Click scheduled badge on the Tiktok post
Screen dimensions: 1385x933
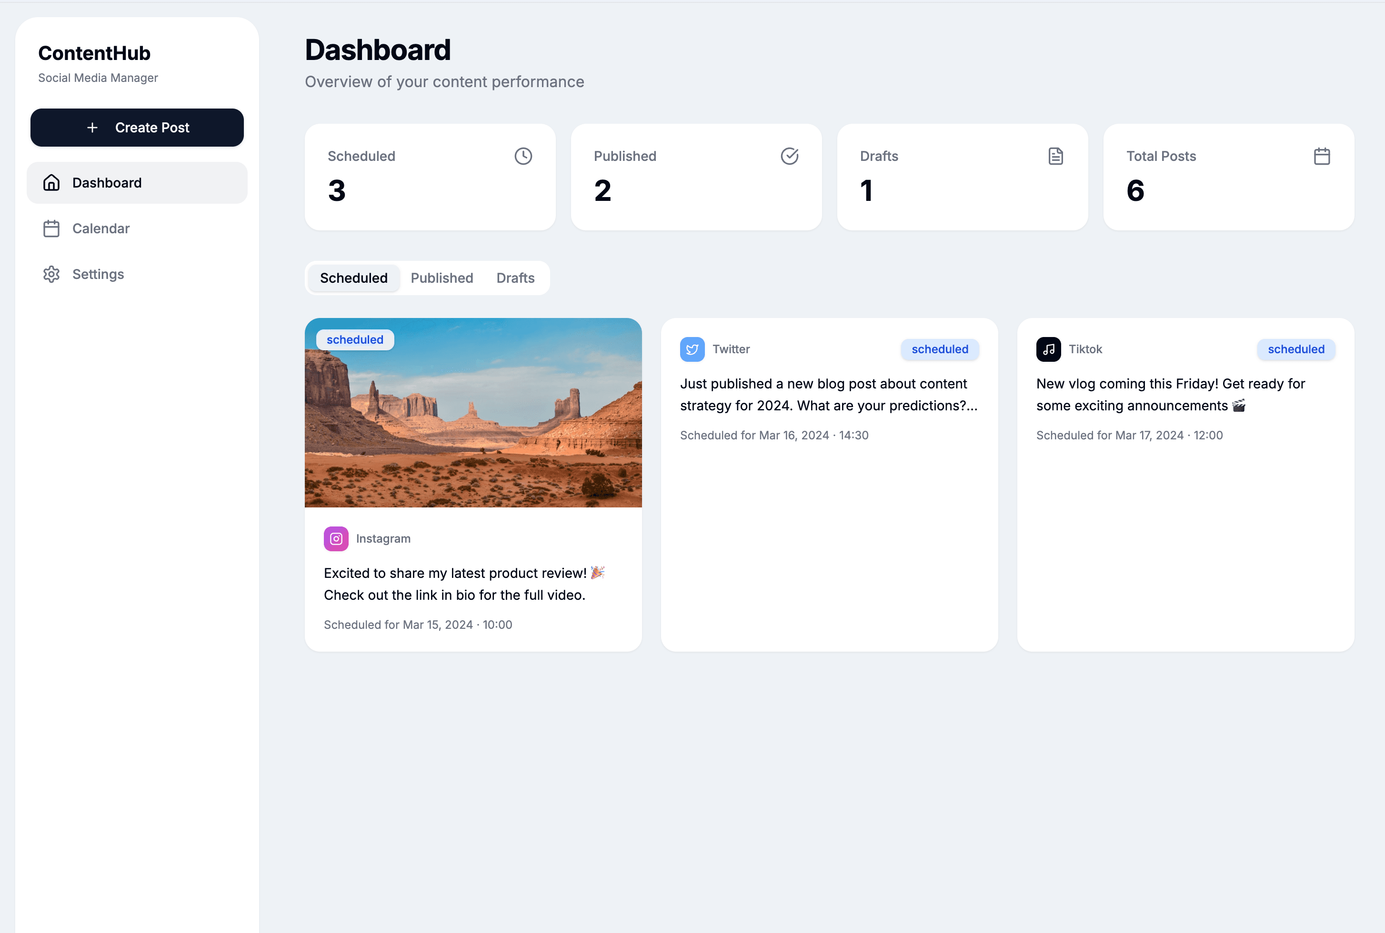pos(1296,349)
